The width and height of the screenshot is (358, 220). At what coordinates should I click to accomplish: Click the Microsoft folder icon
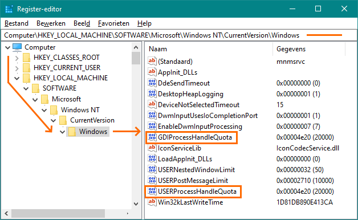click(x=44, y=99)
